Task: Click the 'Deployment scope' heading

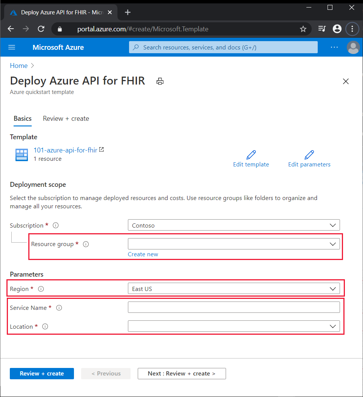Action: click(x=38, y=185)
